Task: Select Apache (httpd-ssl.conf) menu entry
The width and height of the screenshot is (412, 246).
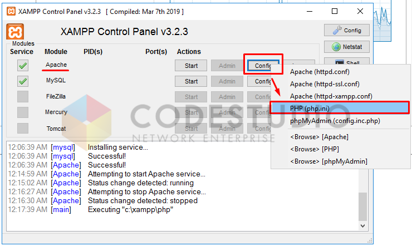Action: (341, 84)
